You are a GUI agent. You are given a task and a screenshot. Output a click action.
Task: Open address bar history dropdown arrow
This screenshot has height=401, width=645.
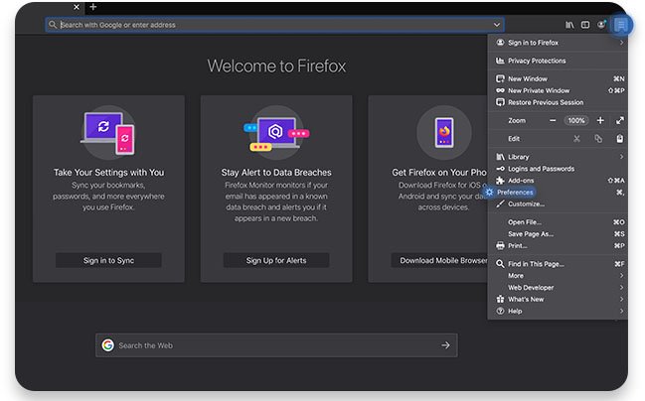(x=497, y=25)
